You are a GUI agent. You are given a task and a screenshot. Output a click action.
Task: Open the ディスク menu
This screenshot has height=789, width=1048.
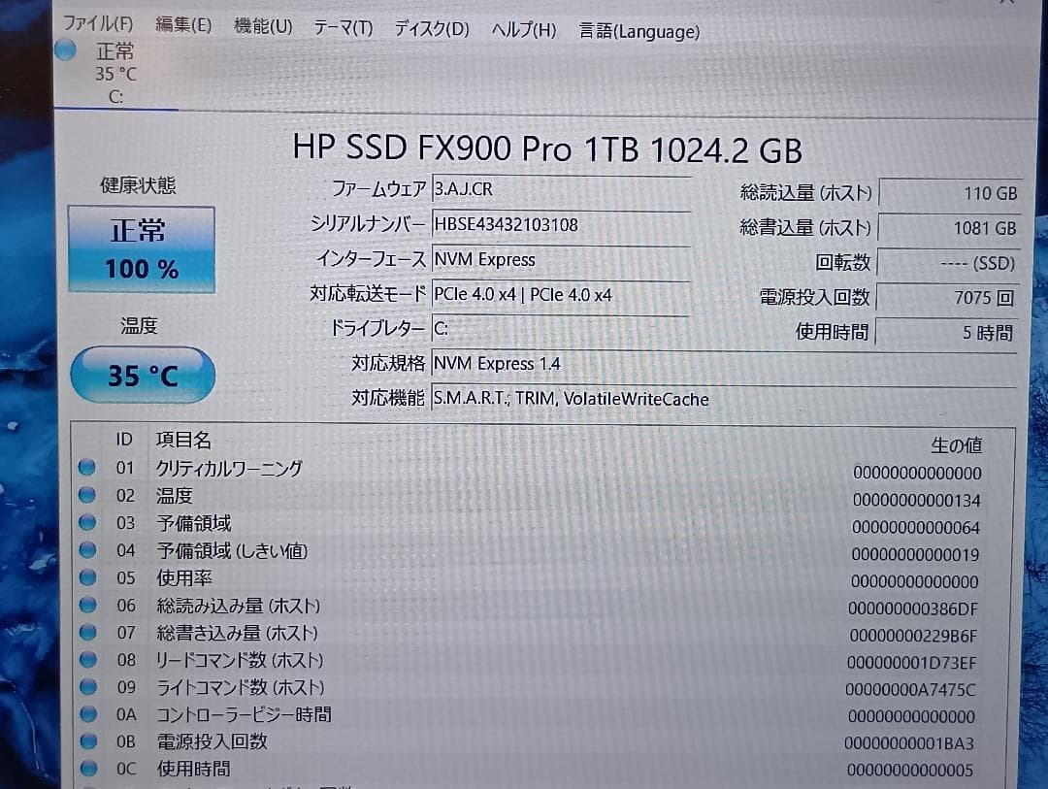[430, 28]
